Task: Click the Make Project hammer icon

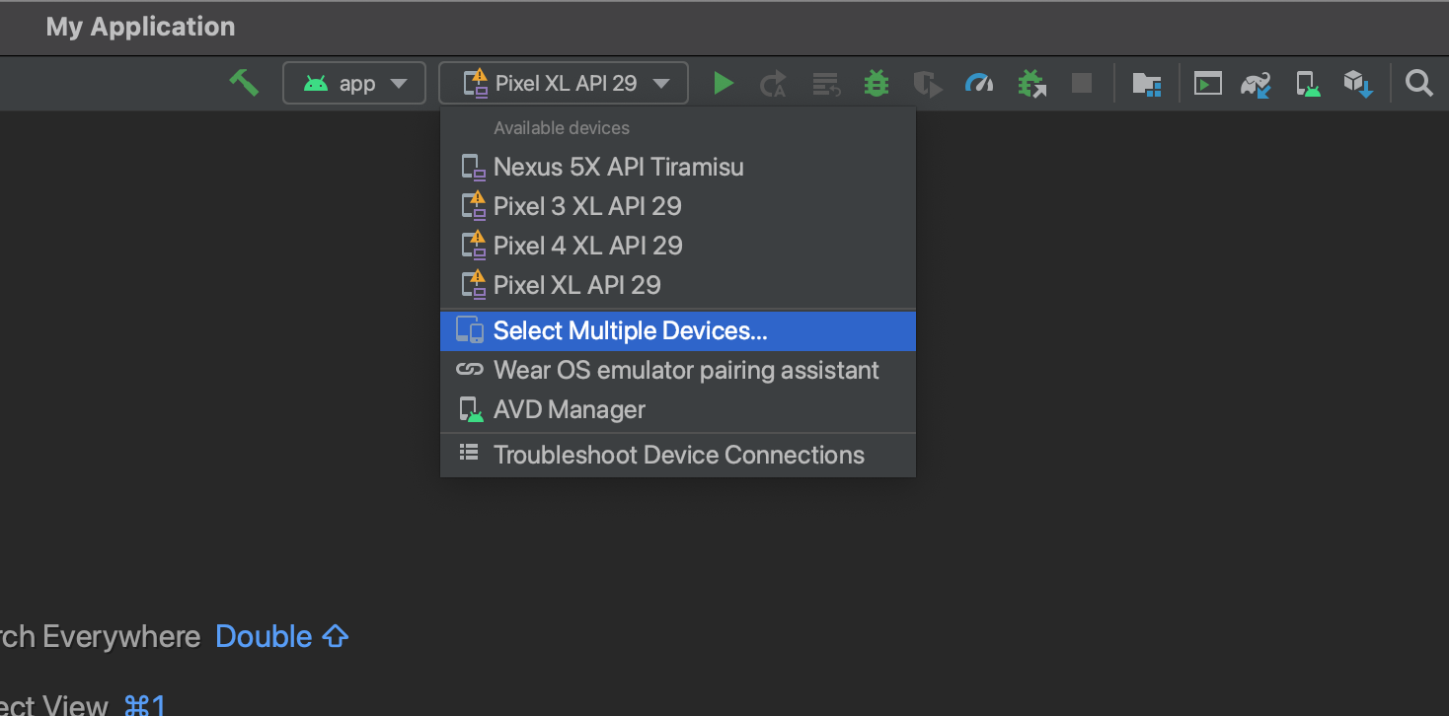Action: 243,83
